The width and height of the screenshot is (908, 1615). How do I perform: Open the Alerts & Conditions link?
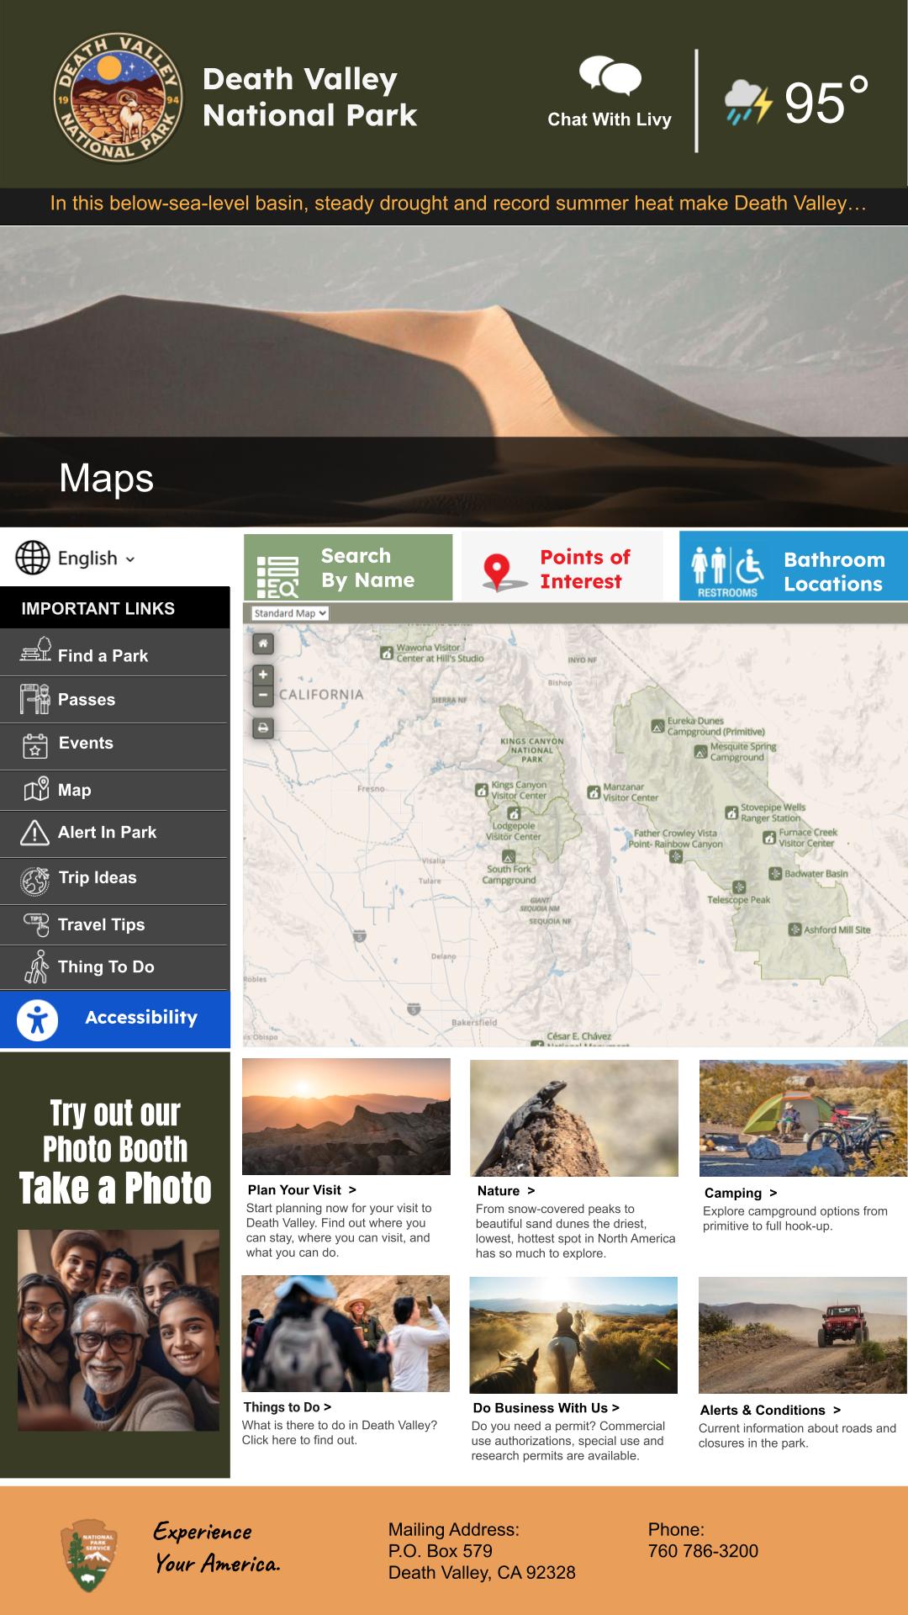pyautogui.click(x=770, y=1411)
